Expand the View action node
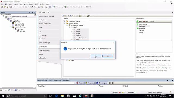The width and height of the screenshot is (174, 98). (67, 60)
